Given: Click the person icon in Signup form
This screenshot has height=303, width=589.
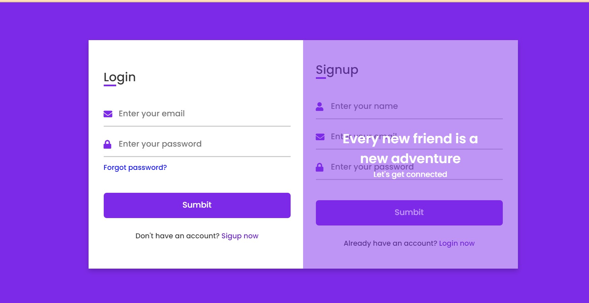Looking at the screenshot, I should point(320,107).
